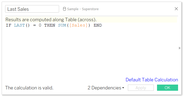Click the caret arrow beside 2 Dependencies

coord(123,88)
